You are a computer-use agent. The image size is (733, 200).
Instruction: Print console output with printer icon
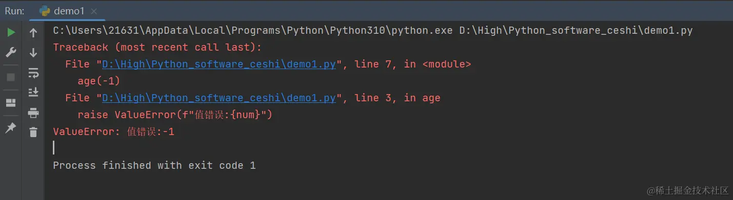(x=33, y=113)
